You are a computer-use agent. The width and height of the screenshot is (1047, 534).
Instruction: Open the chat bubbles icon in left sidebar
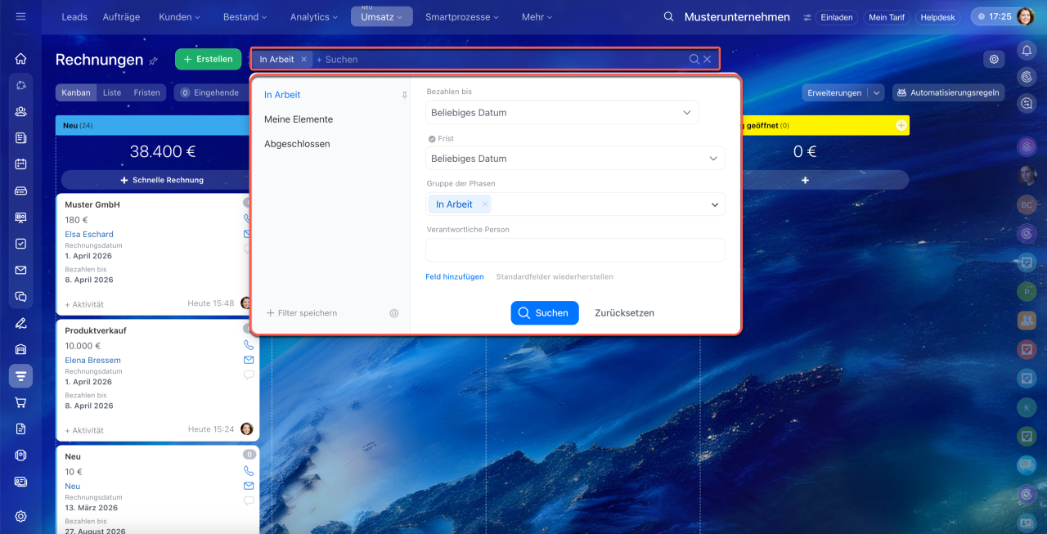pos(20,297)
